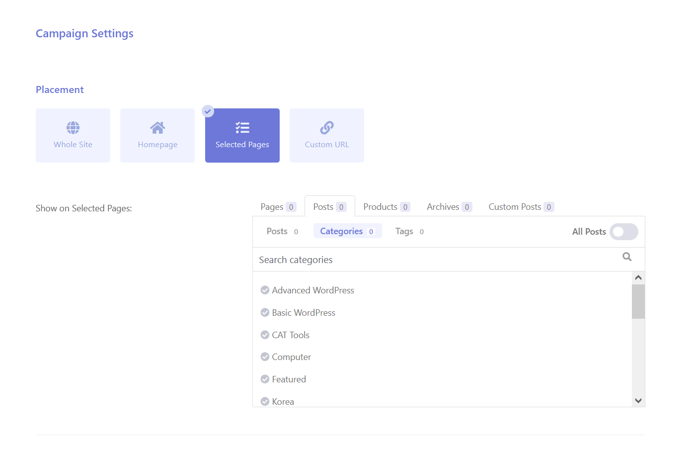Click the globe icon on Whole Site
The height and width of the screenshot is (449, 692).
point(73,128)
